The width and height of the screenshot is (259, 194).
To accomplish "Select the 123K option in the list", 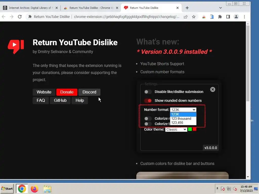I will point(183,114).
